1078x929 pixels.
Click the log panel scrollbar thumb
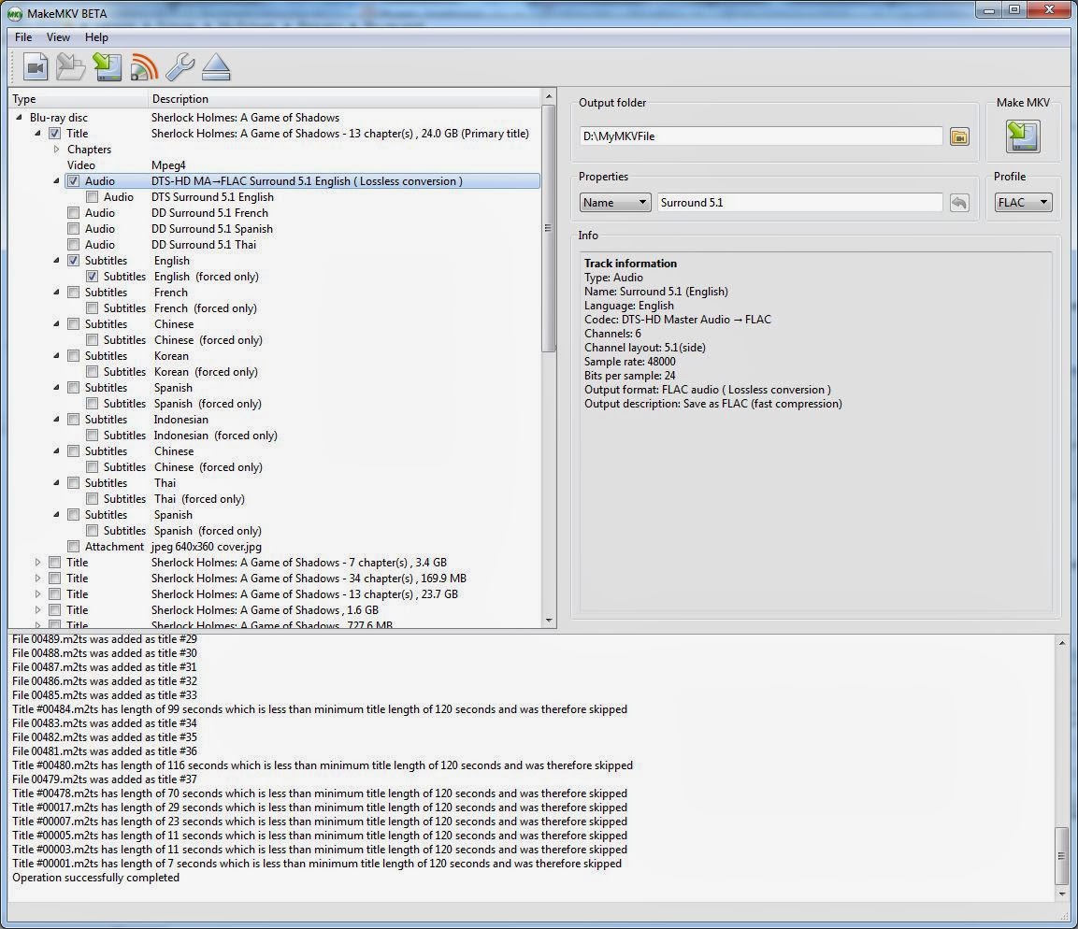(1061, 856)
